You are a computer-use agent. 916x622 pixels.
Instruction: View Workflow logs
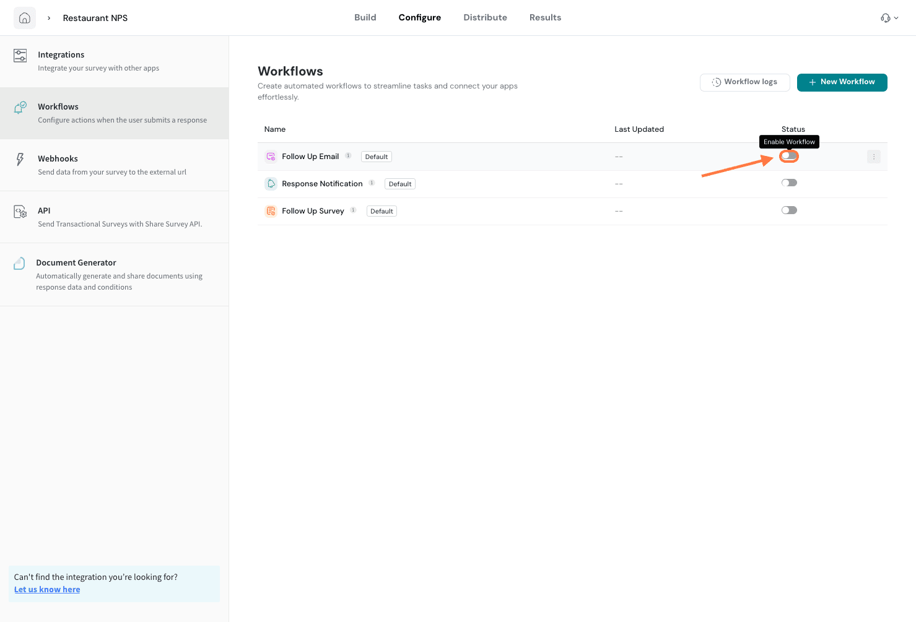pos(744,82)
